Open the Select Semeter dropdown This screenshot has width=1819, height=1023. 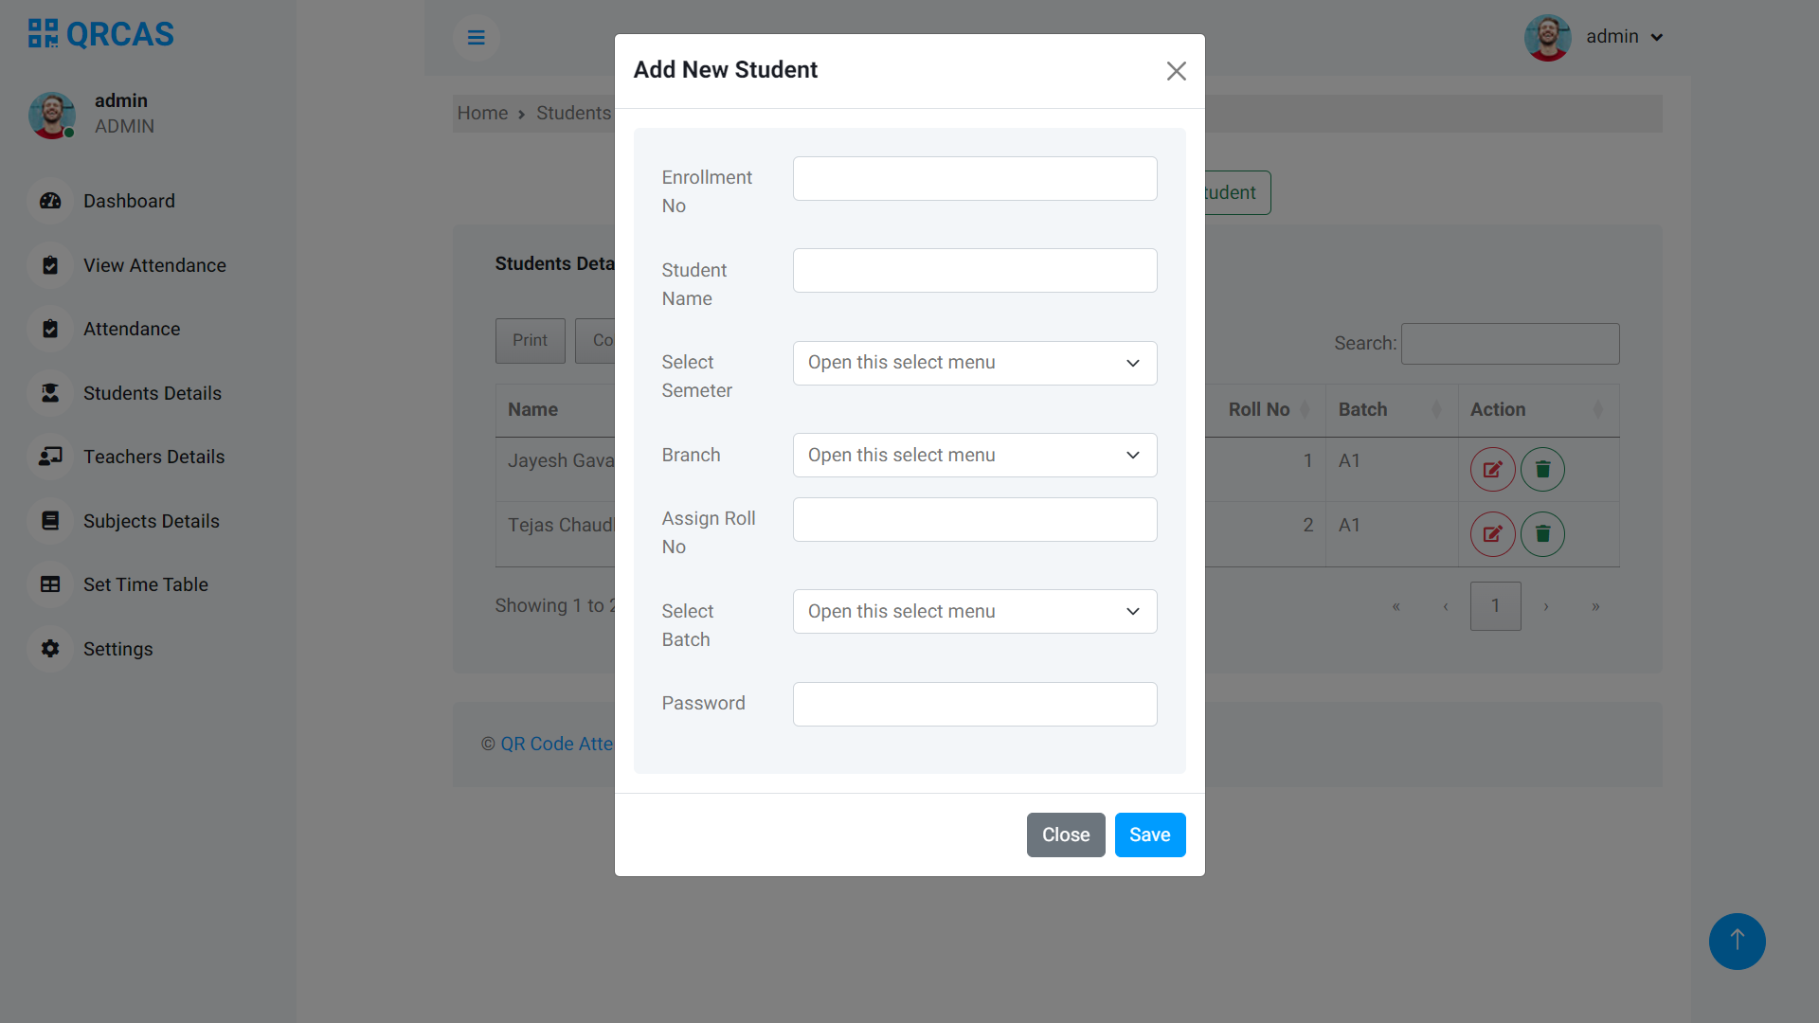click(x=974, y=363)
